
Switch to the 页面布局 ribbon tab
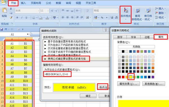pyautogui.click(x=36, y=3)
